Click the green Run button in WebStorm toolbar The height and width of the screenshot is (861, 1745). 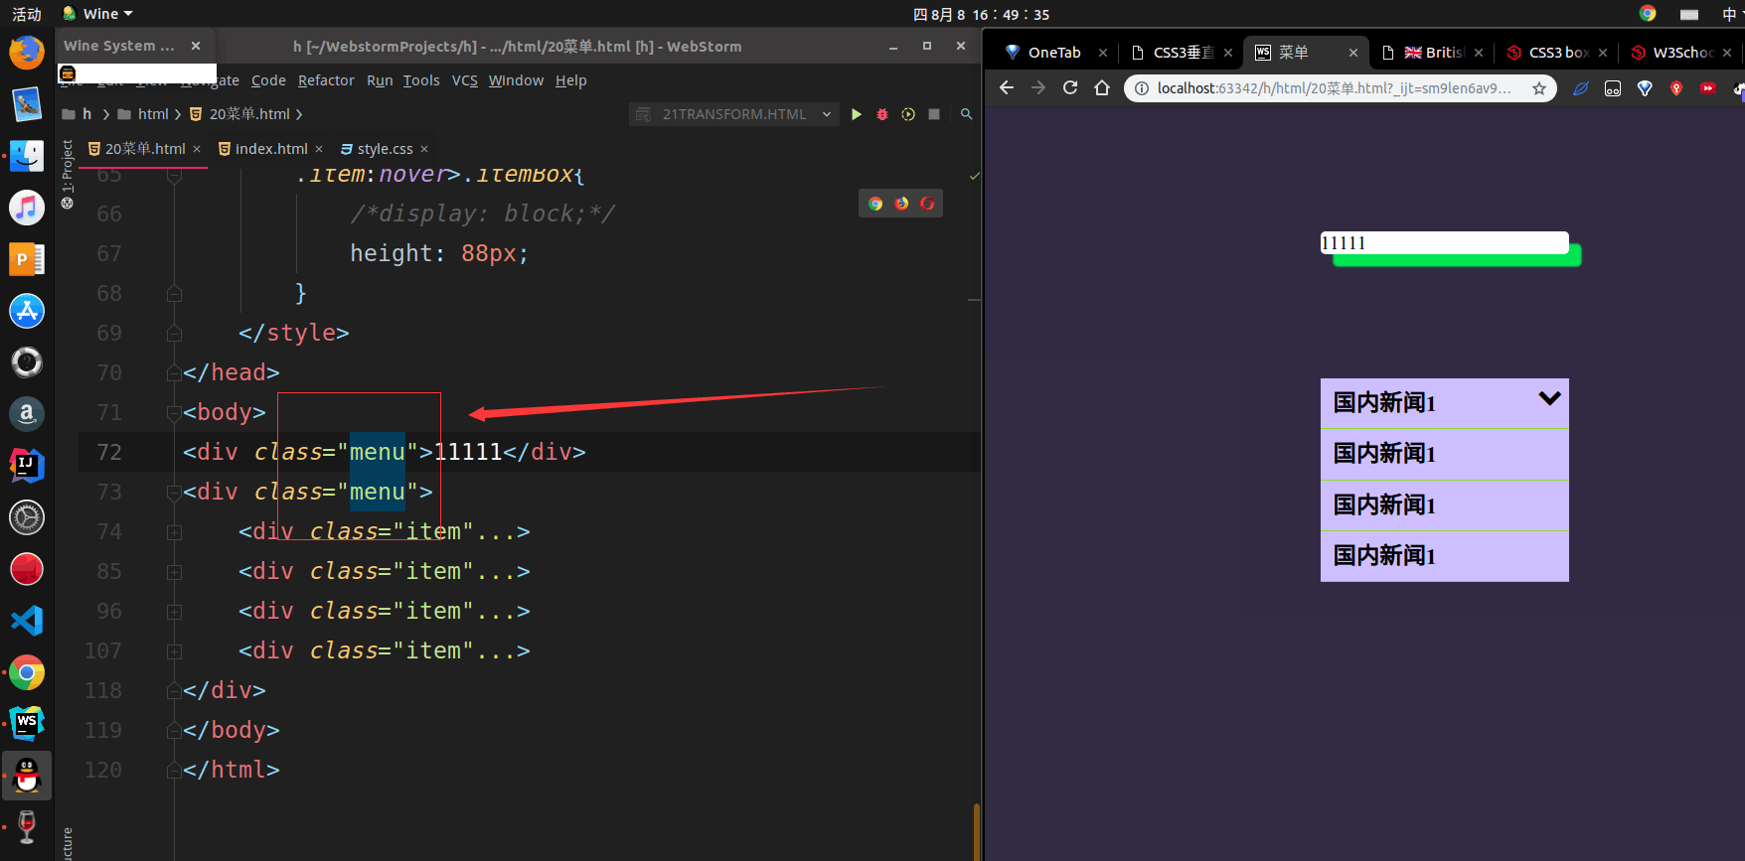click(856, 114)
